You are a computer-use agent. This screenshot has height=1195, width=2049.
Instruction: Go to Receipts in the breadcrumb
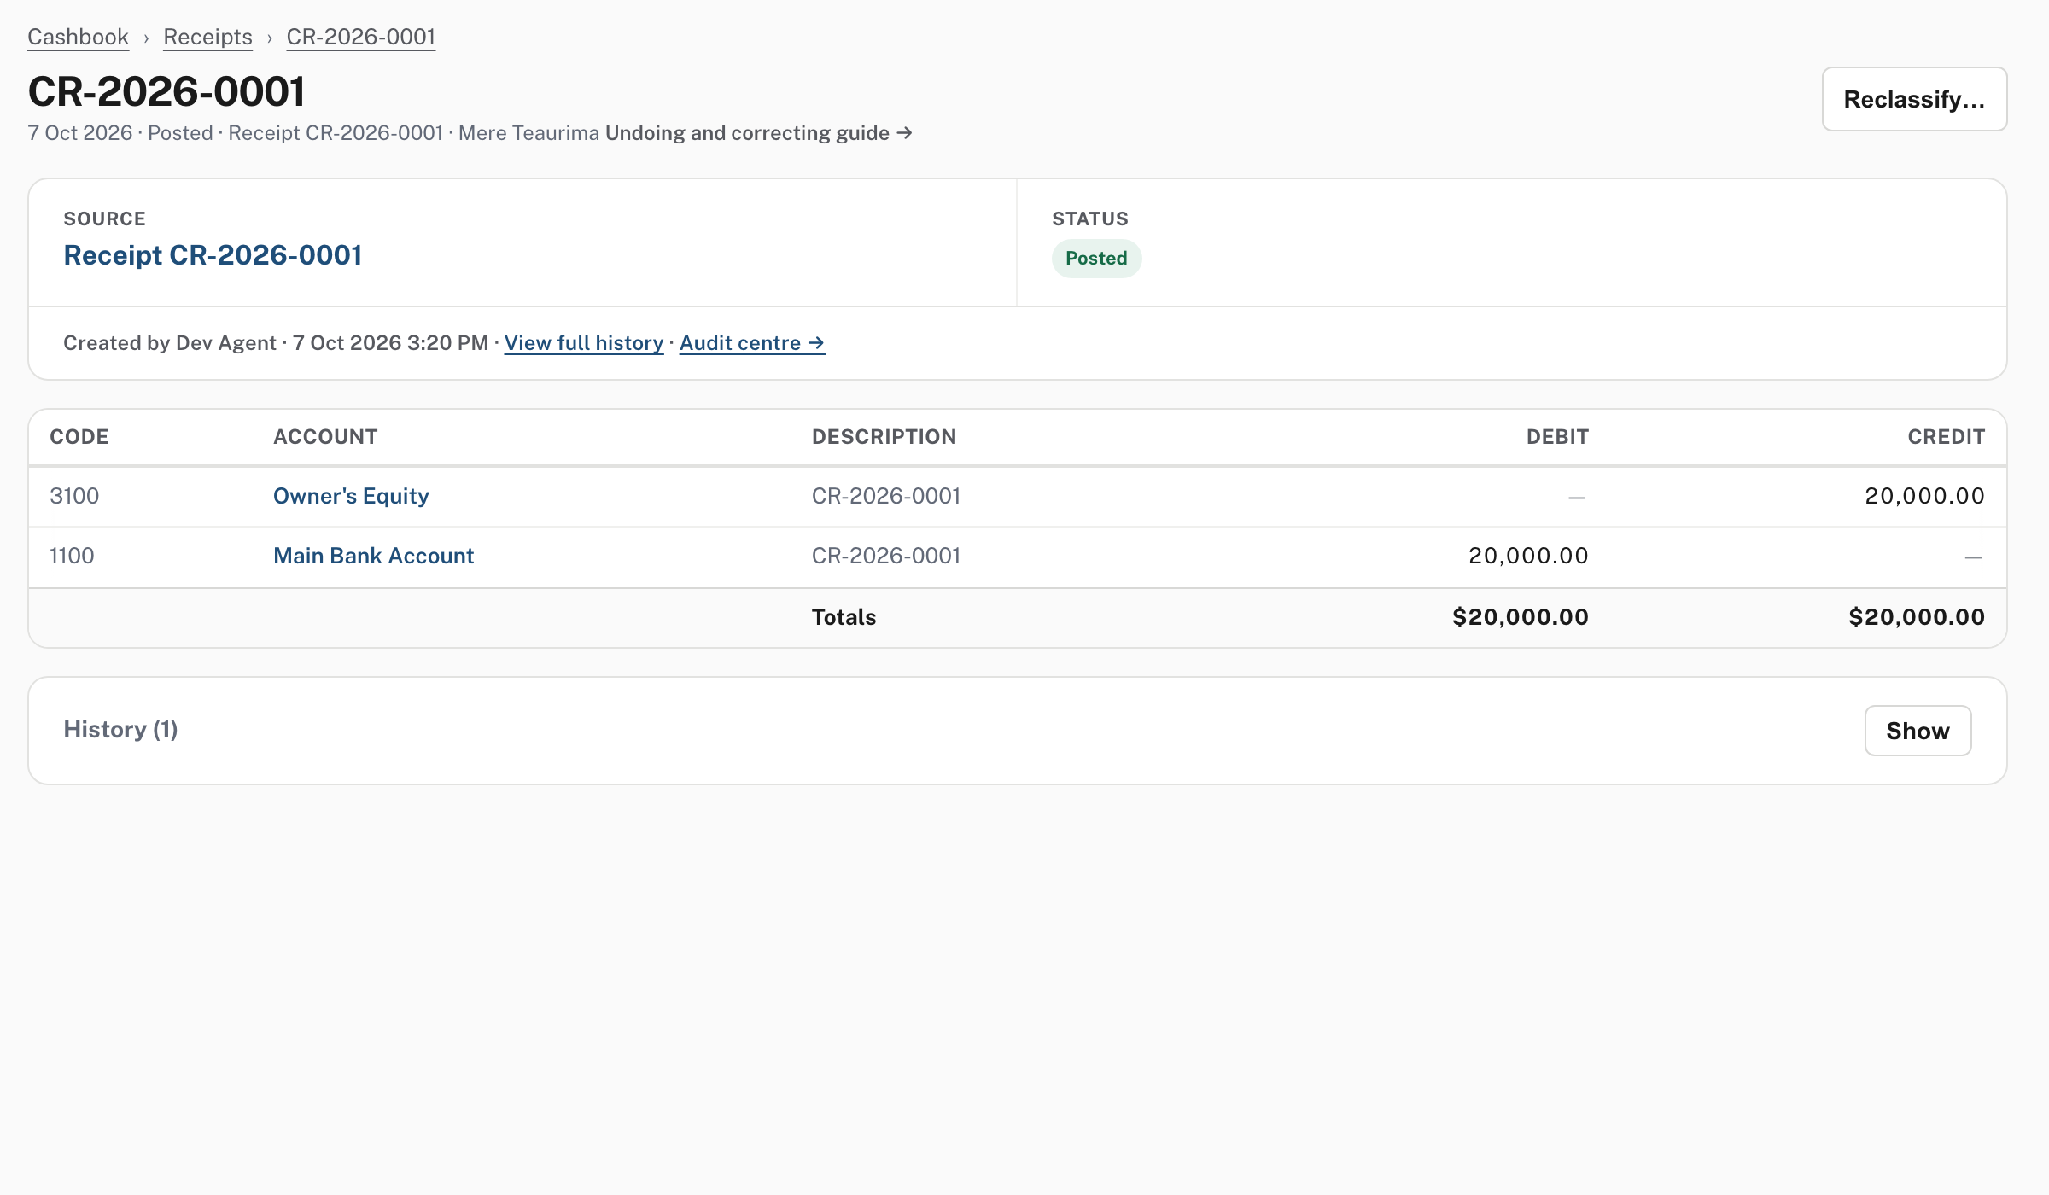(x=207, y=37)
